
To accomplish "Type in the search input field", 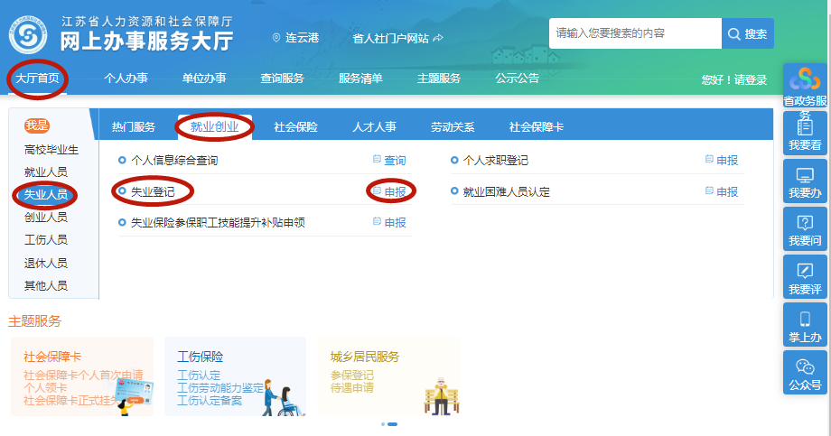I will point(635,33).
